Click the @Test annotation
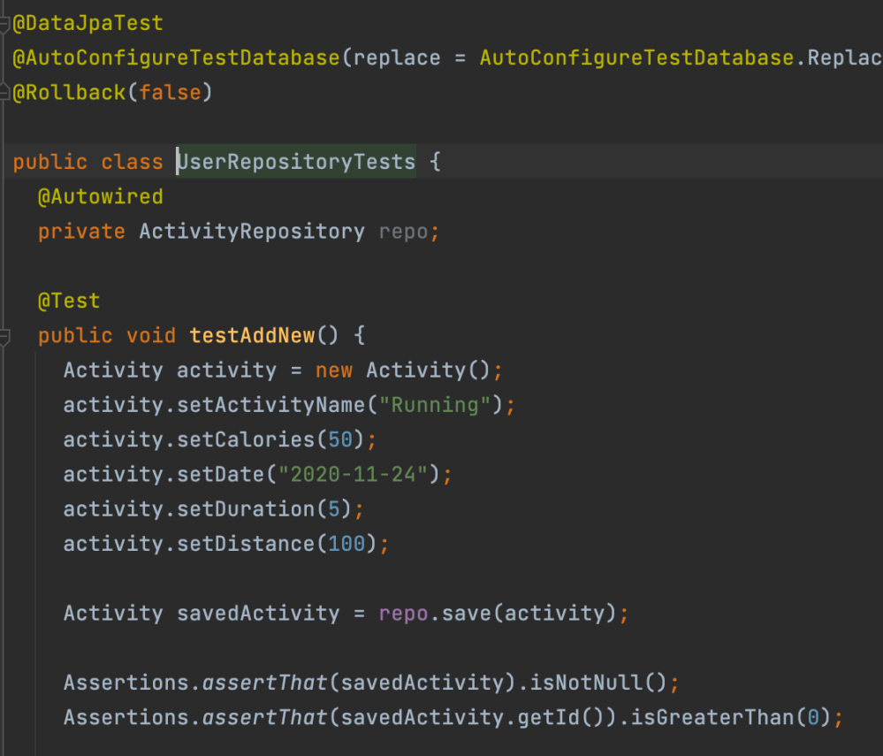This screenshot has width=883, height=756. pyautogui.click(x=69, y=301)
